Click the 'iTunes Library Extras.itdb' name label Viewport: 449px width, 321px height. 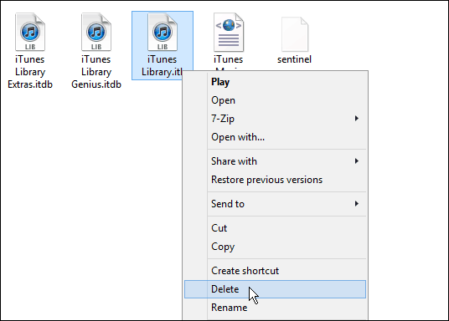[x=30, y=72]
